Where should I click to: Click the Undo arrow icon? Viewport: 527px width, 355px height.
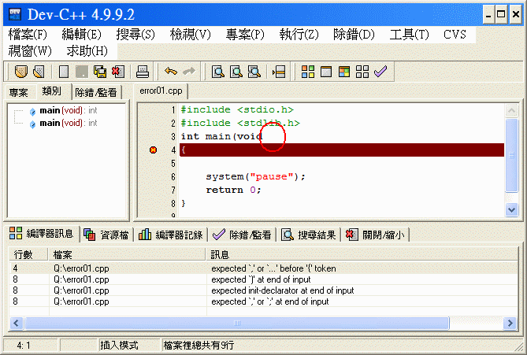coord(171,71)
